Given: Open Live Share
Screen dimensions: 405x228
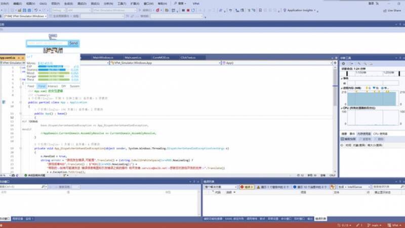Looking at the screenshot, I should point(391,10).
